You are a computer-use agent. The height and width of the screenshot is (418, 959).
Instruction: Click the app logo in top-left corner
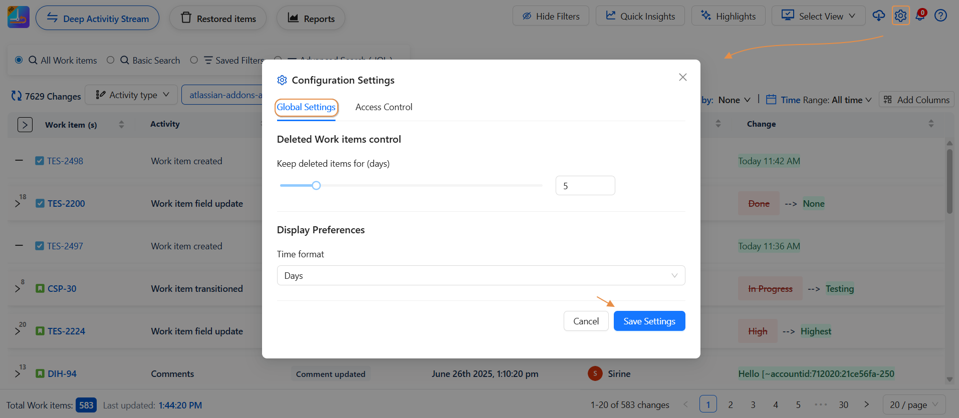click(x=19, y=18)
